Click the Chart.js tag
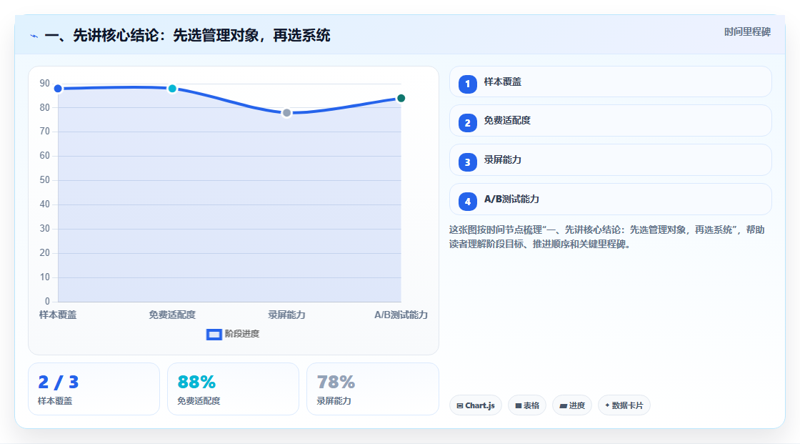 coord(476,405)
